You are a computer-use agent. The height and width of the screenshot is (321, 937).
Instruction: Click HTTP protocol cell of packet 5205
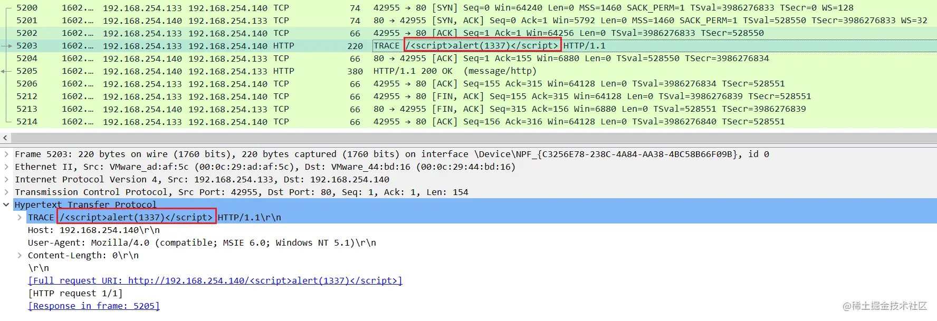point(284,71)
